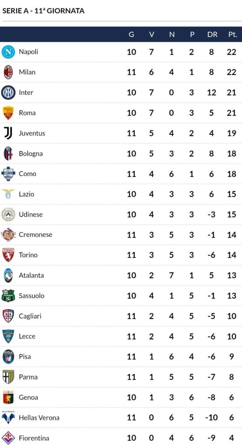The height and width of the screenshot is (447, 242).
Task: Open the Cremonese team link
Action: (36, 234)
